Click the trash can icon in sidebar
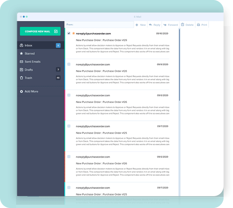233x208 pixels. point(21,78)
